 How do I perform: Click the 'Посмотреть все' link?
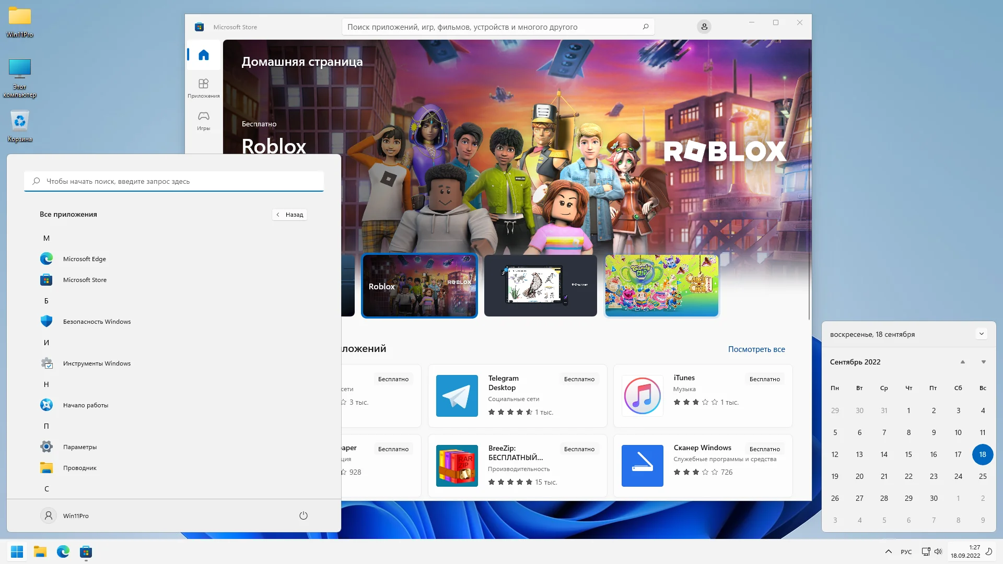(756, 349)
